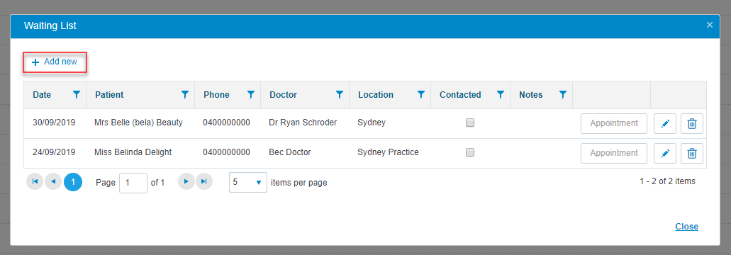
Task: Edit Mrs Belle Beauty entry with pencil icon
Action: (x=665, y=124)
